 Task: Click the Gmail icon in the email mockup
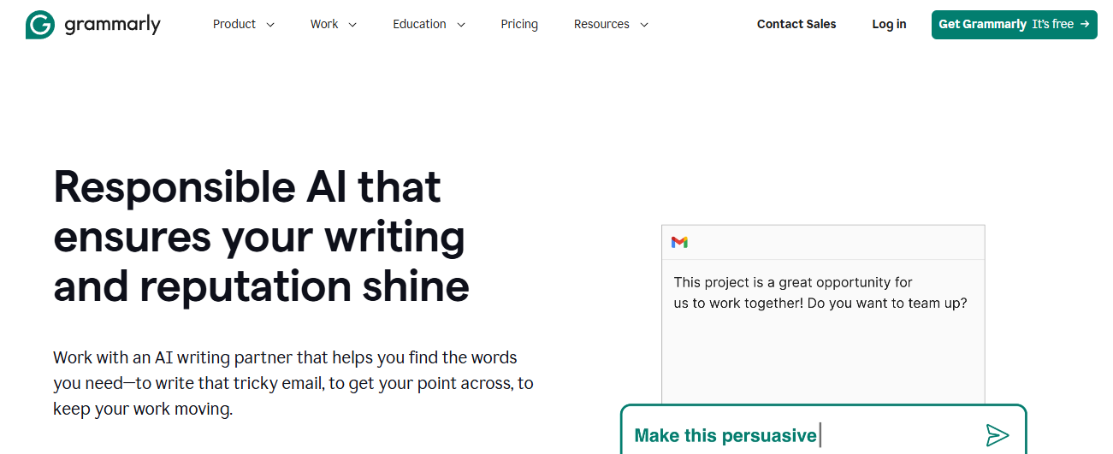[679, 242]
